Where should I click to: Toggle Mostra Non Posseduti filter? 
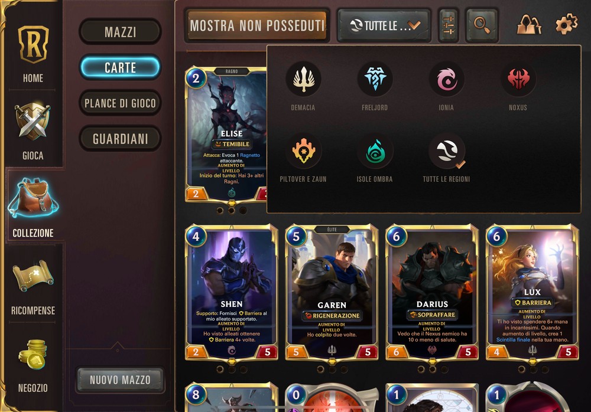[257, 25]
